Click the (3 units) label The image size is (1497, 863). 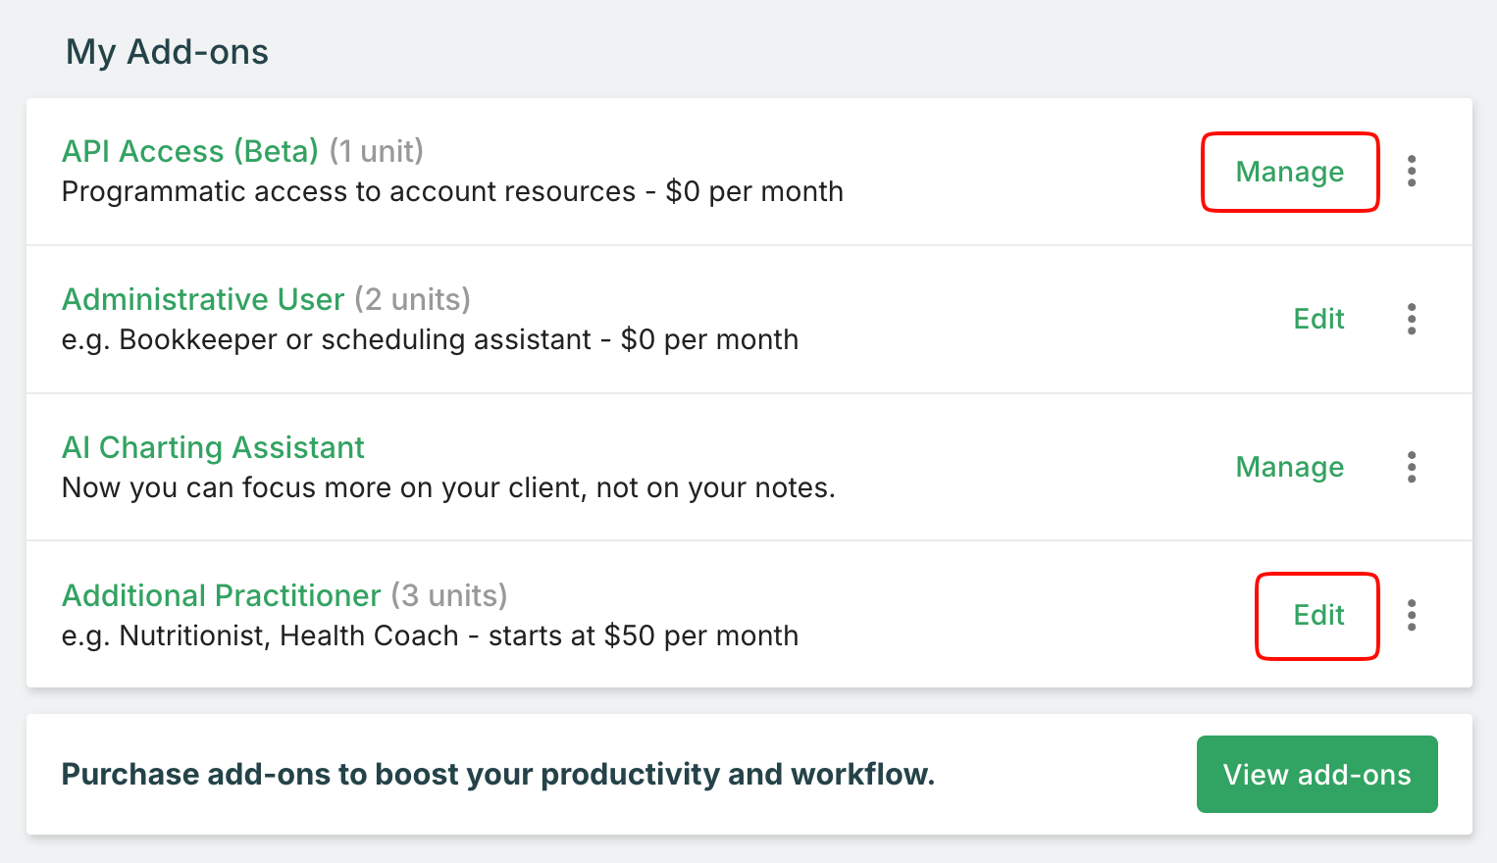(x=449, y=595)
